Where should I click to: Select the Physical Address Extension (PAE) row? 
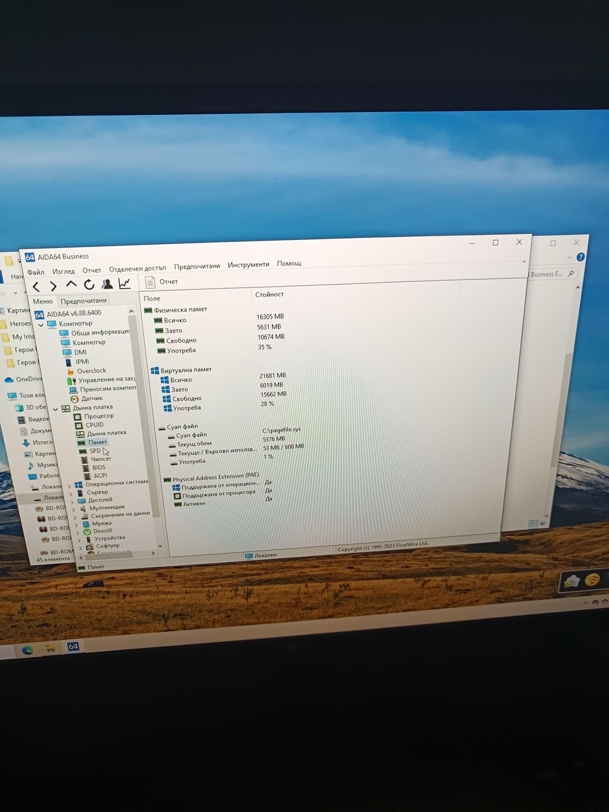coord(211,477)
